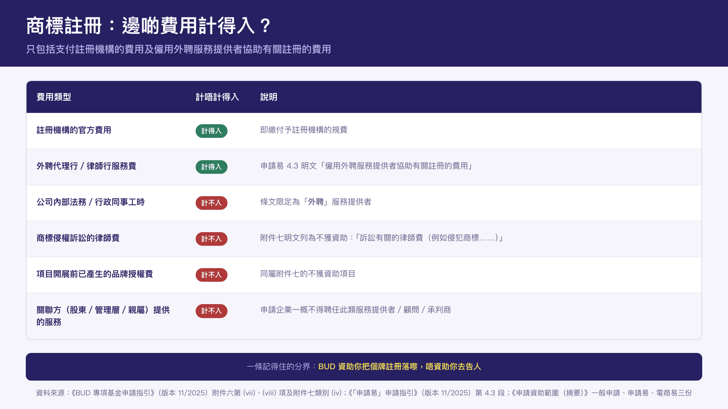Select the explanation 同屬附件七的不獲資助項目
The width and height of the screenshot is (728, 409).
point(308,274)
